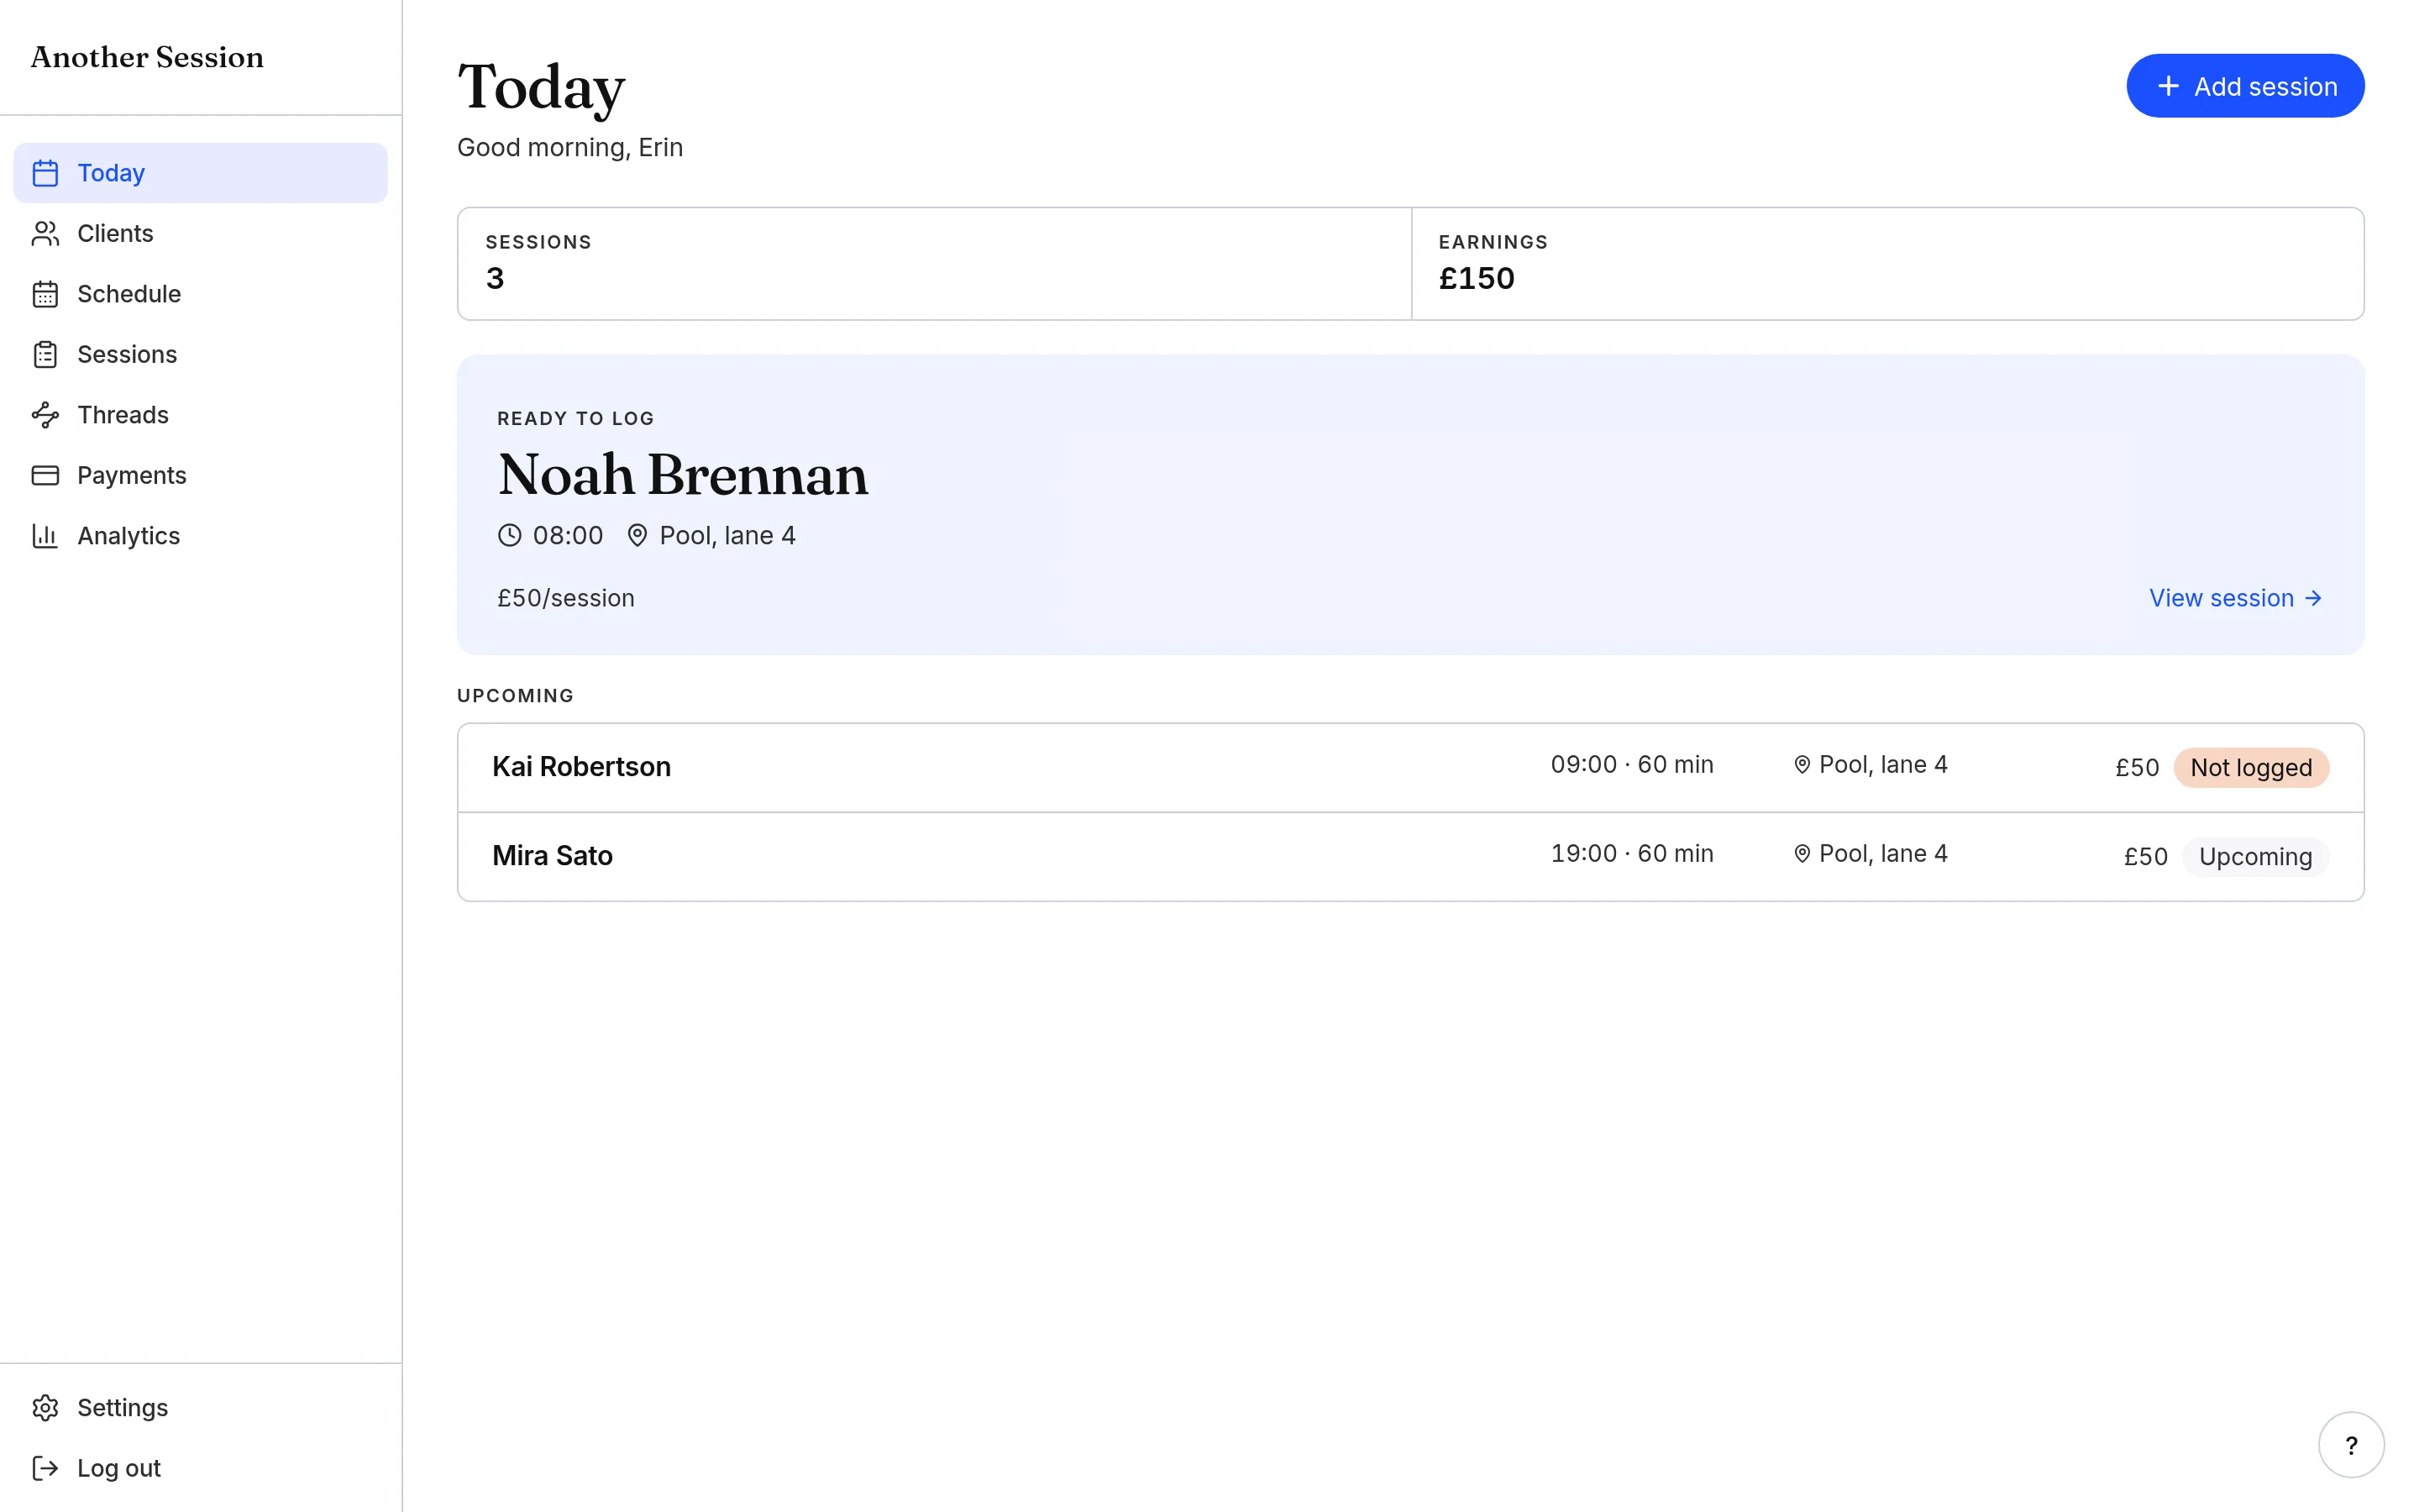Image resolution: width=2419 pixels, height=1512 pixels.
Task: Go to the Schedule section
Action: tap(200, 294)
